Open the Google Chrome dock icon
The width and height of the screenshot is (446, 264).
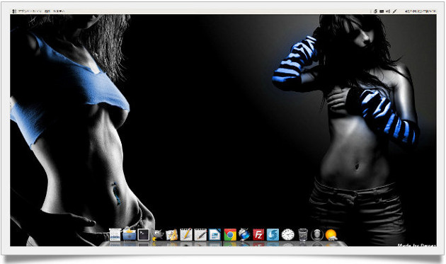(230, 235)
